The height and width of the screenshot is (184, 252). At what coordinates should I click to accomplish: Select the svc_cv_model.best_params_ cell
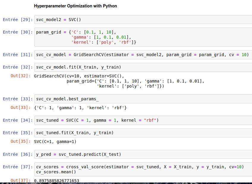[x=143, y=99]
